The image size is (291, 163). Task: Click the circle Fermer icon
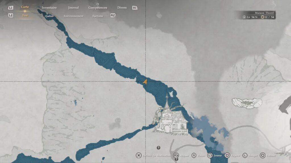tap(263, 155)
